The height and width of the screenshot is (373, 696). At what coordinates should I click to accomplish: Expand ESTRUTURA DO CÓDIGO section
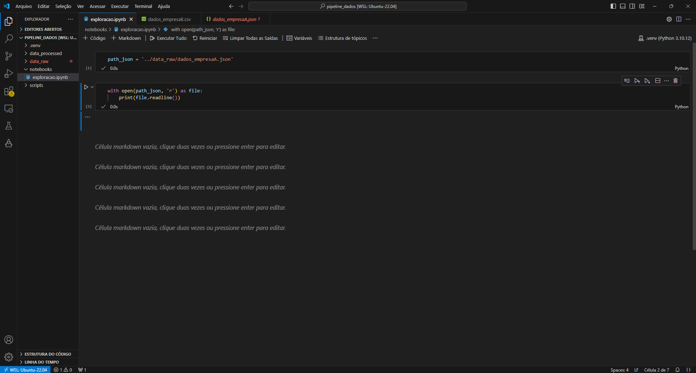pos(48,354)
